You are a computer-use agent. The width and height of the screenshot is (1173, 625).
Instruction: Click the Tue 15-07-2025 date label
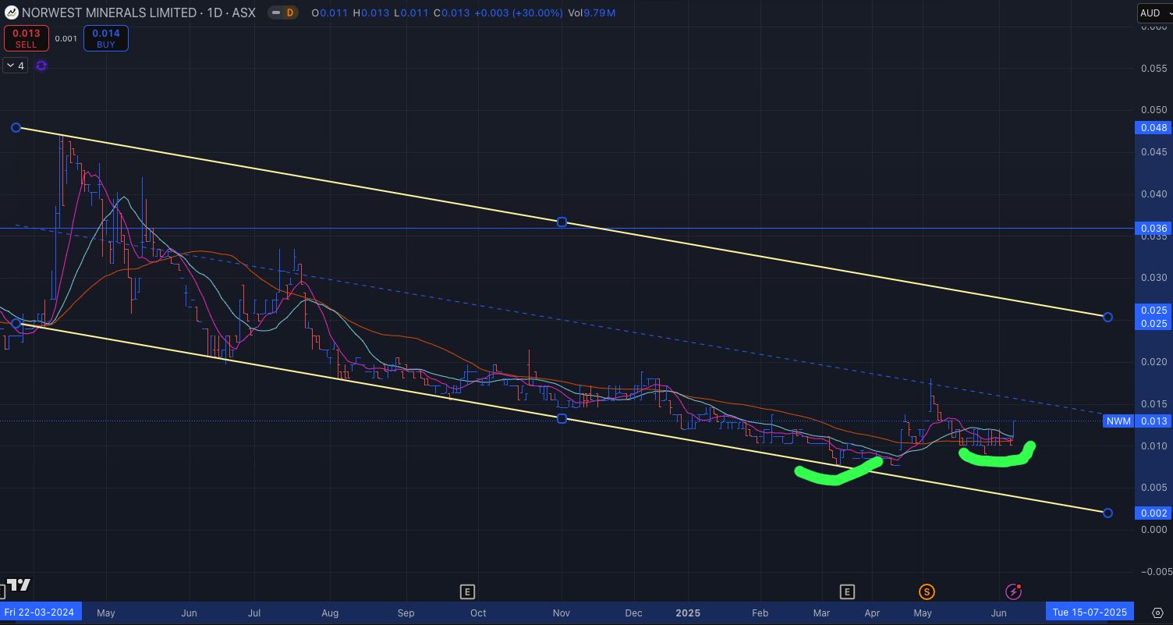pos(1090,612)
